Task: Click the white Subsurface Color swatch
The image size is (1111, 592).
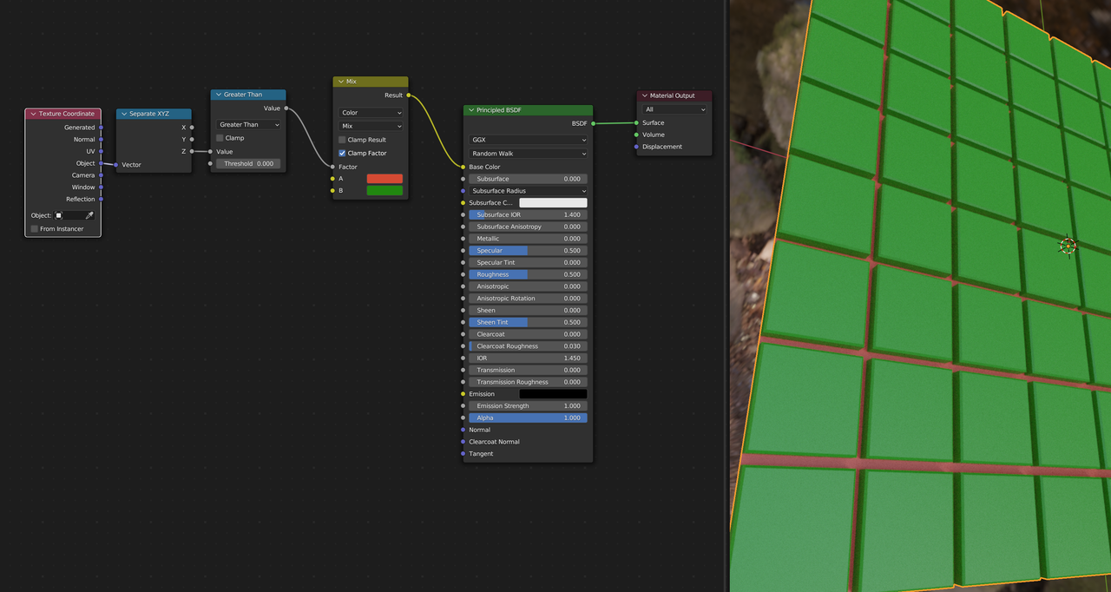Action: click(x=553, y=203)
